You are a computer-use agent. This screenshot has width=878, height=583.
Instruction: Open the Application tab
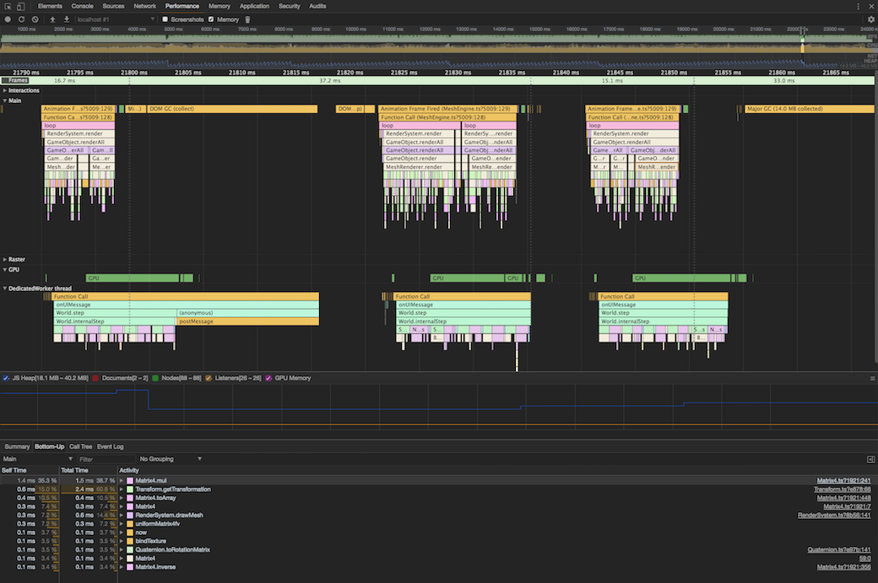tap(254, 6)
